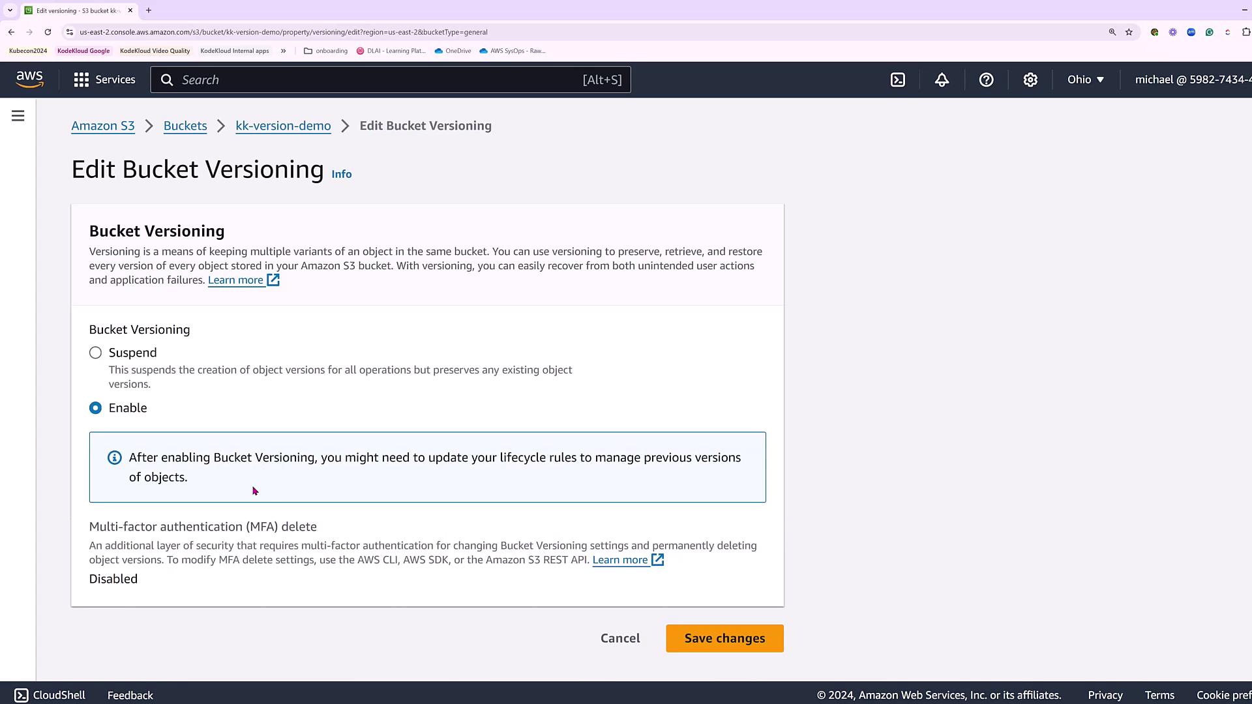This screenshot has width=1252, height=704.
Task: Click the Save changes button
Action: click(x=724, y=638)
